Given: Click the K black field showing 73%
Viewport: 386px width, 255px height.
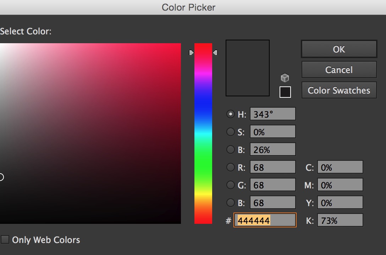Looking at the screenshot, I should point(340,220).
